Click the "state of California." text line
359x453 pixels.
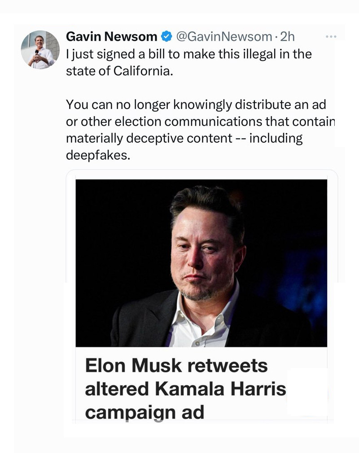[119, 71]
